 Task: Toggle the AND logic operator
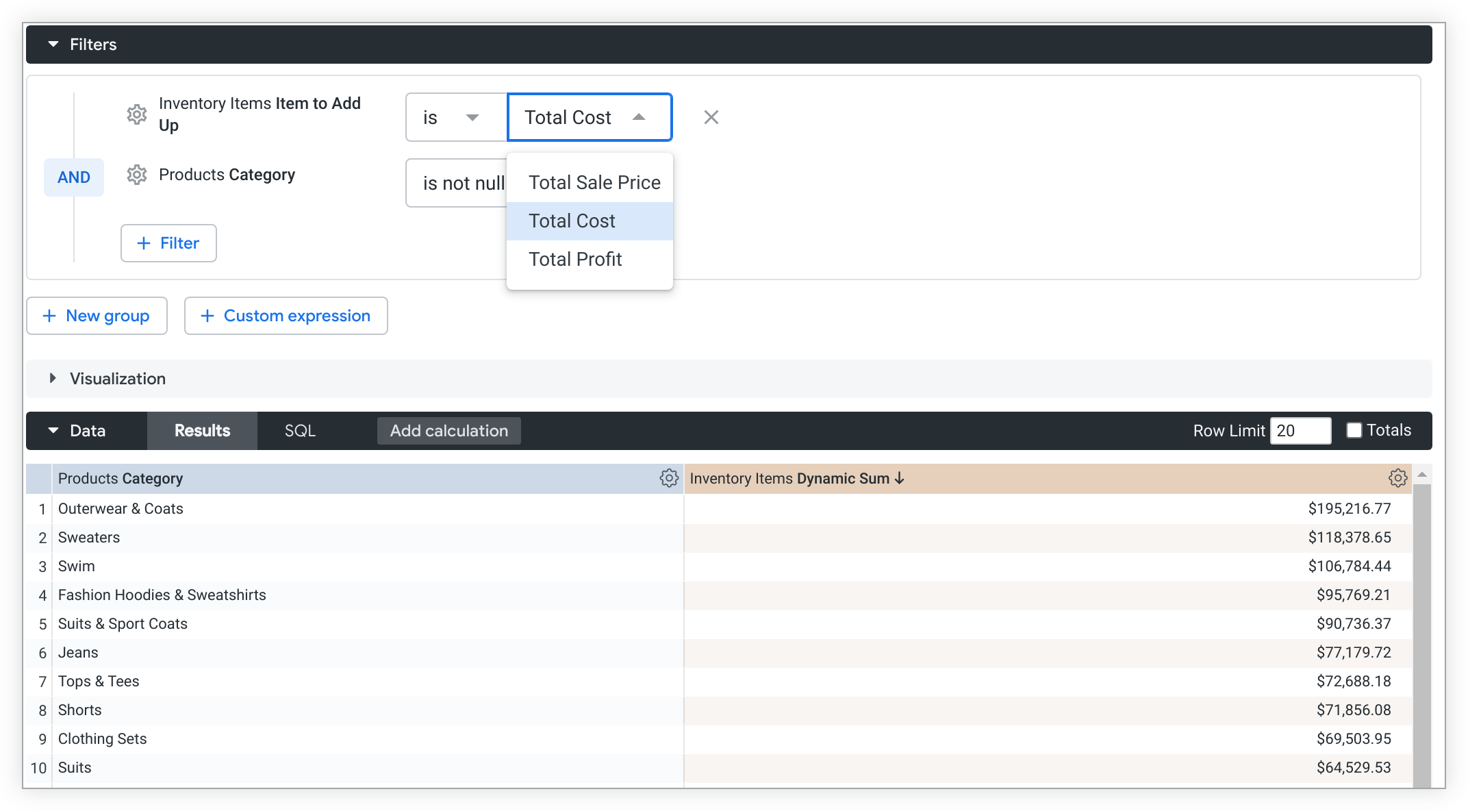74,177
